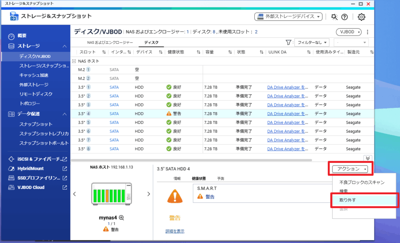The width and height of the screenshot is (400, 243).
Task: Click the ストレージ database stack icon
Action: click(x=11, y=46)
